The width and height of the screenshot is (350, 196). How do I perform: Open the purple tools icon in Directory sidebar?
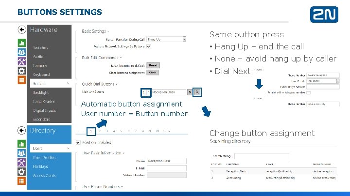pos(22,163)
